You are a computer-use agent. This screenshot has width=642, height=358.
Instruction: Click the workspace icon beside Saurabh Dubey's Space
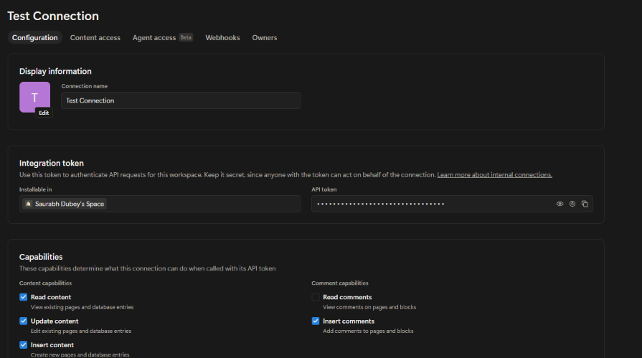tap(28, 204)
